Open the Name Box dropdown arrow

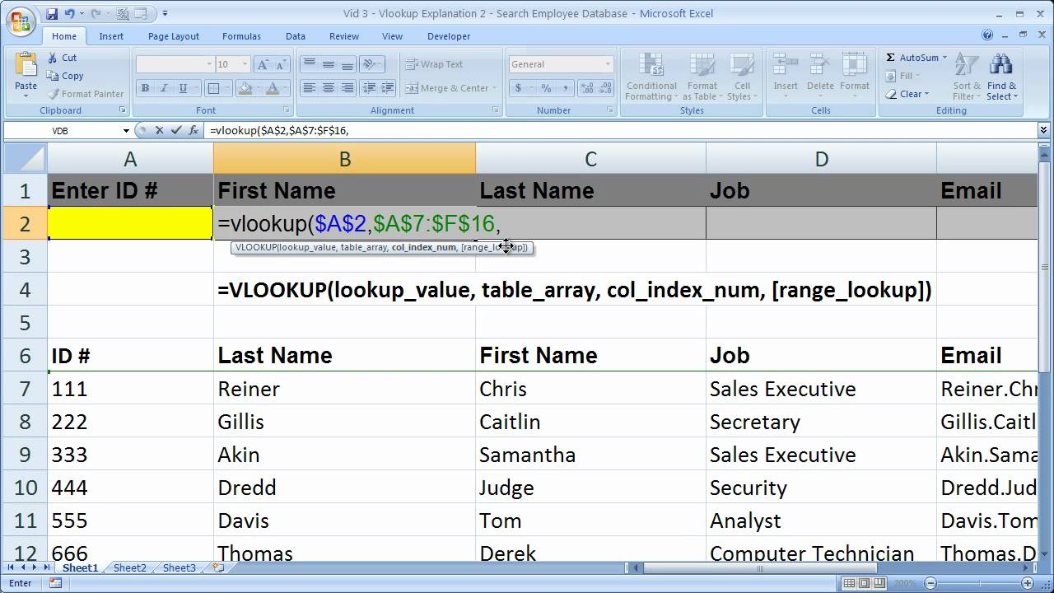pos(126,130)
